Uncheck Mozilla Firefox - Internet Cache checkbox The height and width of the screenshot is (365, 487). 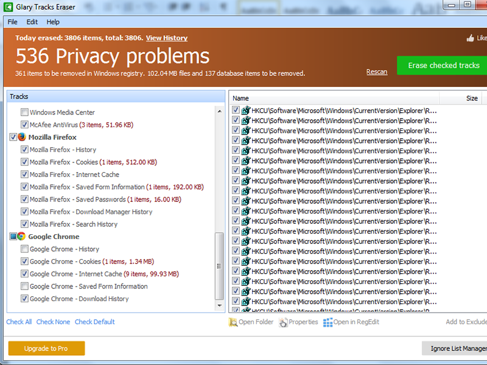(24, 174)
